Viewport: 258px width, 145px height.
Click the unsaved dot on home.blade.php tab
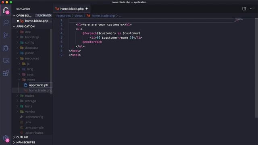(87, 9)
